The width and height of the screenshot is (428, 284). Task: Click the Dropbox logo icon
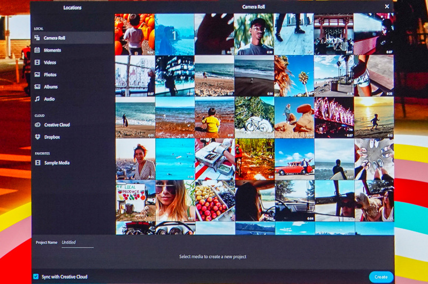tap(37, 137)
